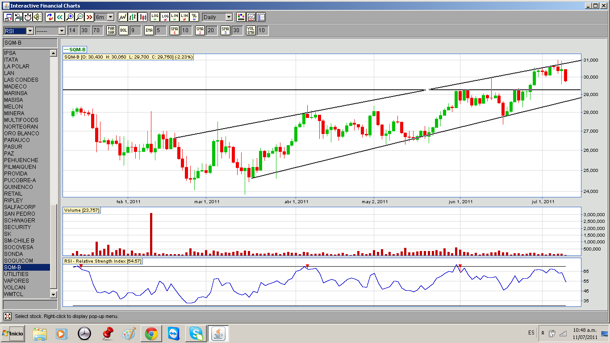Expand the RSI indicator dropdown
Viewport: 610px width, 343px height.
(x=30, y=31)
